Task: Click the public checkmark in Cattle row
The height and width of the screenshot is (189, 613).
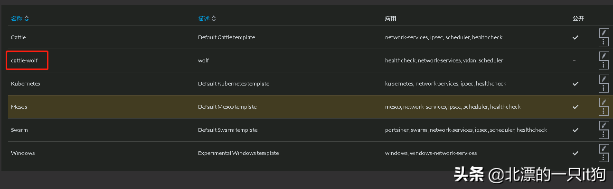Action: coord(575,37)
